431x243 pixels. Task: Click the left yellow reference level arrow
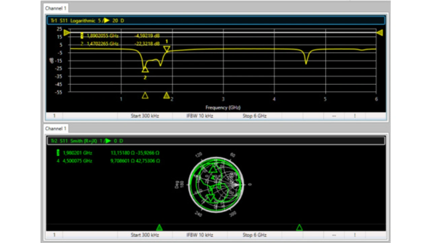(x=67, y=33)
